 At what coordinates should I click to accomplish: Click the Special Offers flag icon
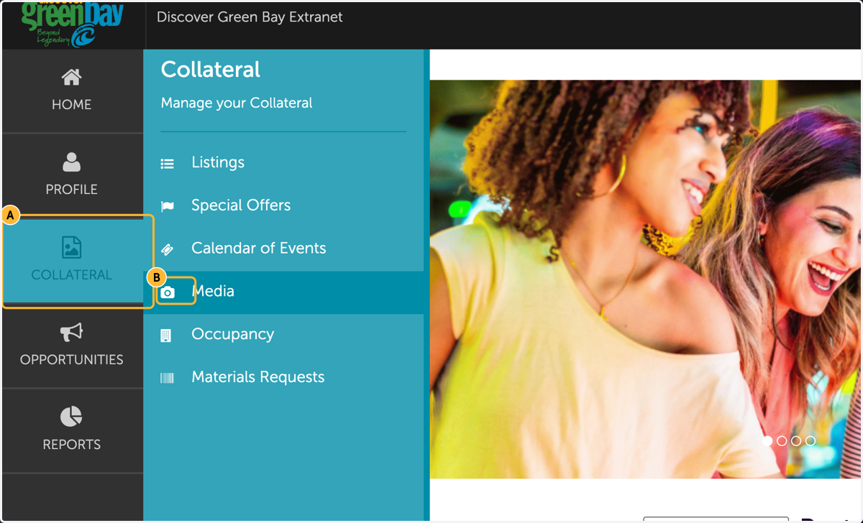coord(167,207)
